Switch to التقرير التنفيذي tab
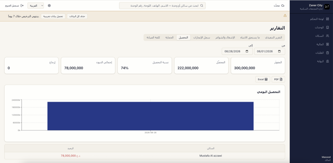The image size is (333, 163). pos(273,38)
